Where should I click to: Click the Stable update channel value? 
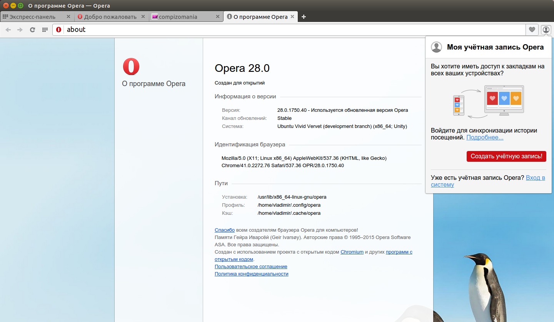284,118
